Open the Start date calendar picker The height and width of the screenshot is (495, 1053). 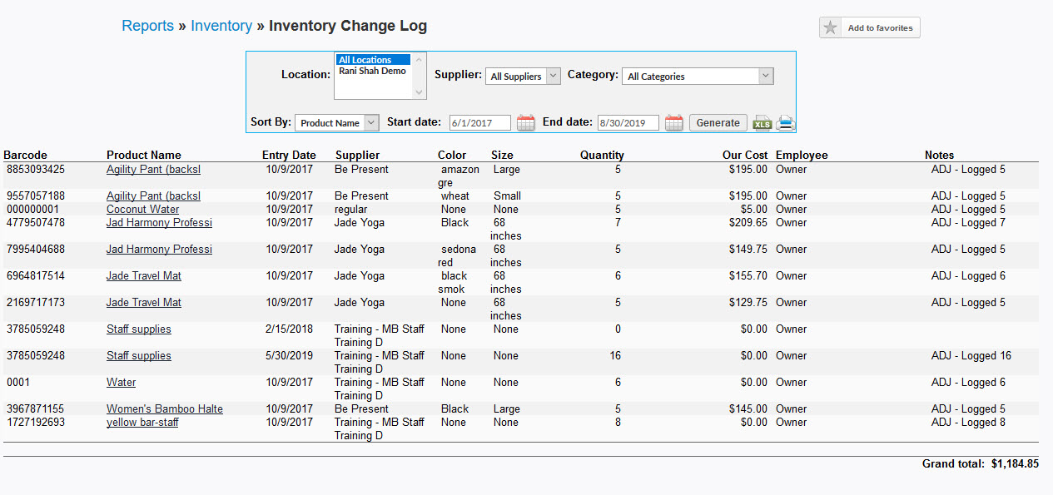pyautogui.click(x=525, y=122)
